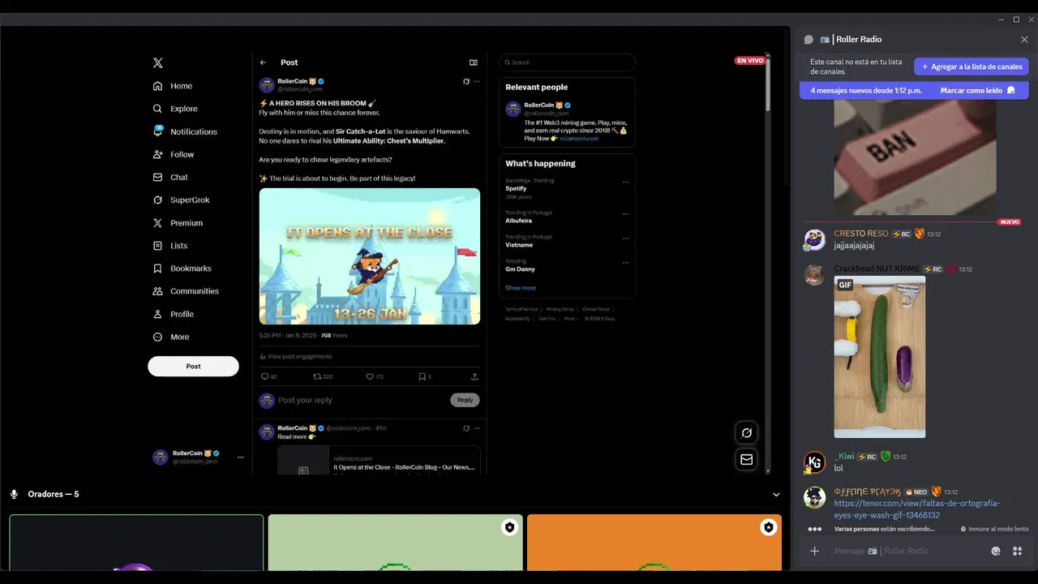The image size is (1038, 584).
Task: Open the More circle icon menu
Action: coord(158,337)
